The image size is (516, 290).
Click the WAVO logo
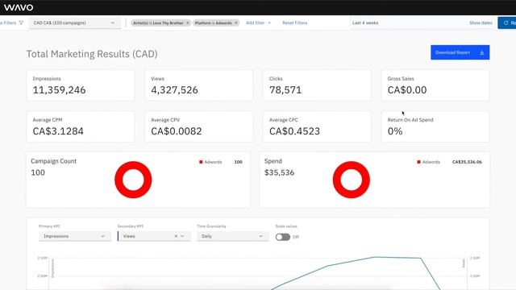(x=18, y=7)
